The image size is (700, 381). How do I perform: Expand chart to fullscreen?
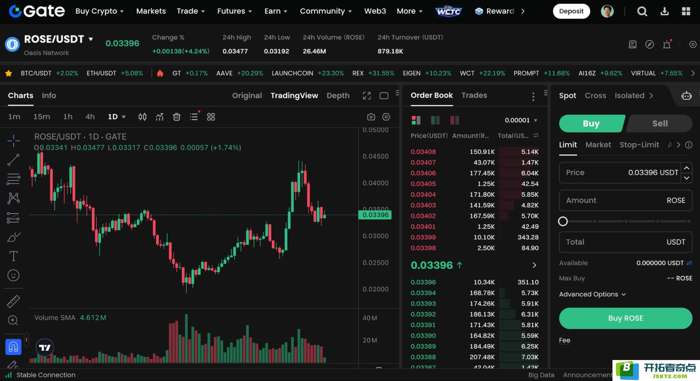click(367, 95)
